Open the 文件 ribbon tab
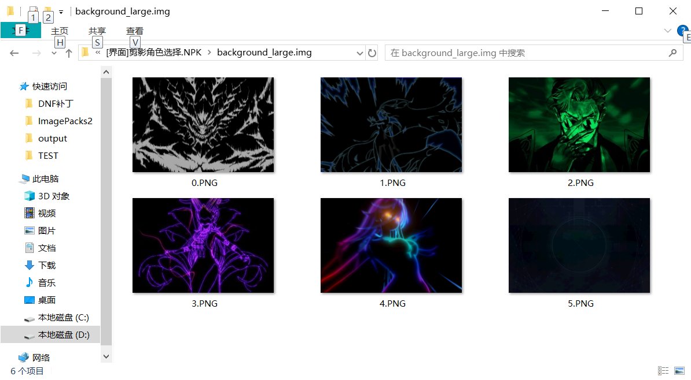Viewport: 691px width, 380px height. 21,31
